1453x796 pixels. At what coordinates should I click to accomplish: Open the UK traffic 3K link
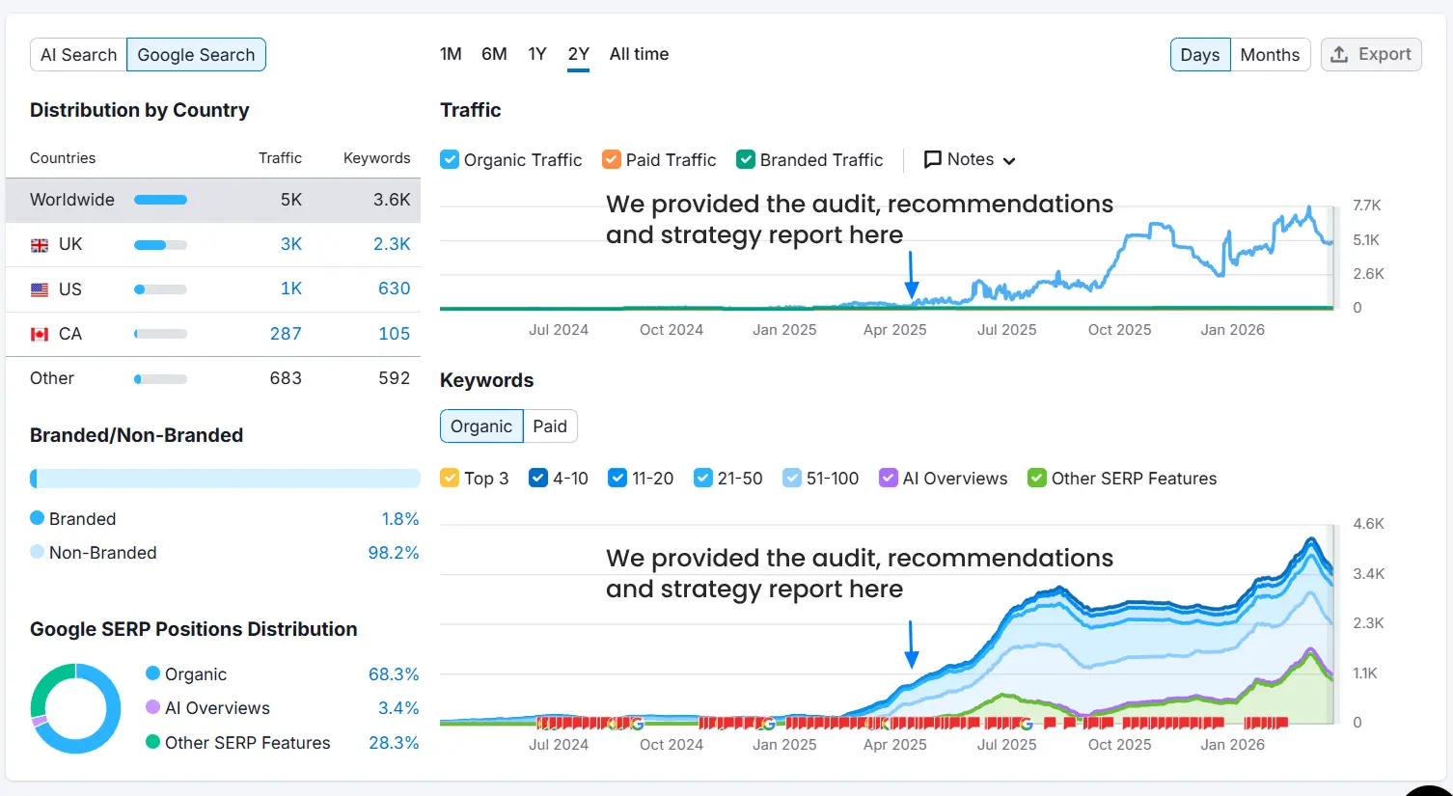(x=290, y=244)
